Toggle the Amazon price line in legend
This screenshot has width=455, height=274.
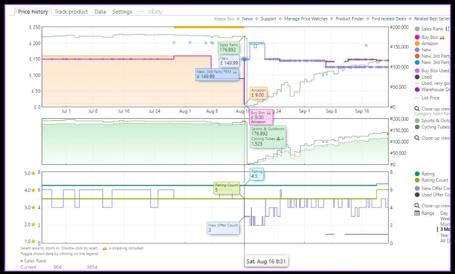point(429,44)
